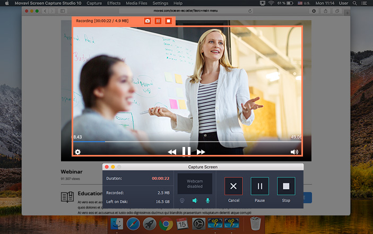Toggle system audio speaker recording
The image size is (373, 234).
[x=195, y=201]
